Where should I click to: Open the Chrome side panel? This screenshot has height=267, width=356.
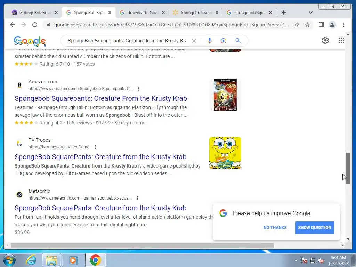(x=321, y=25)
